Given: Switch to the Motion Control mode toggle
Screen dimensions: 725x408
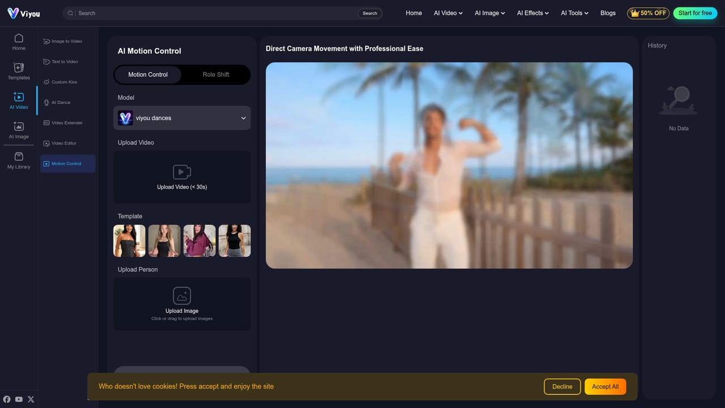Looking at the screenshot, I should point(148,75).
